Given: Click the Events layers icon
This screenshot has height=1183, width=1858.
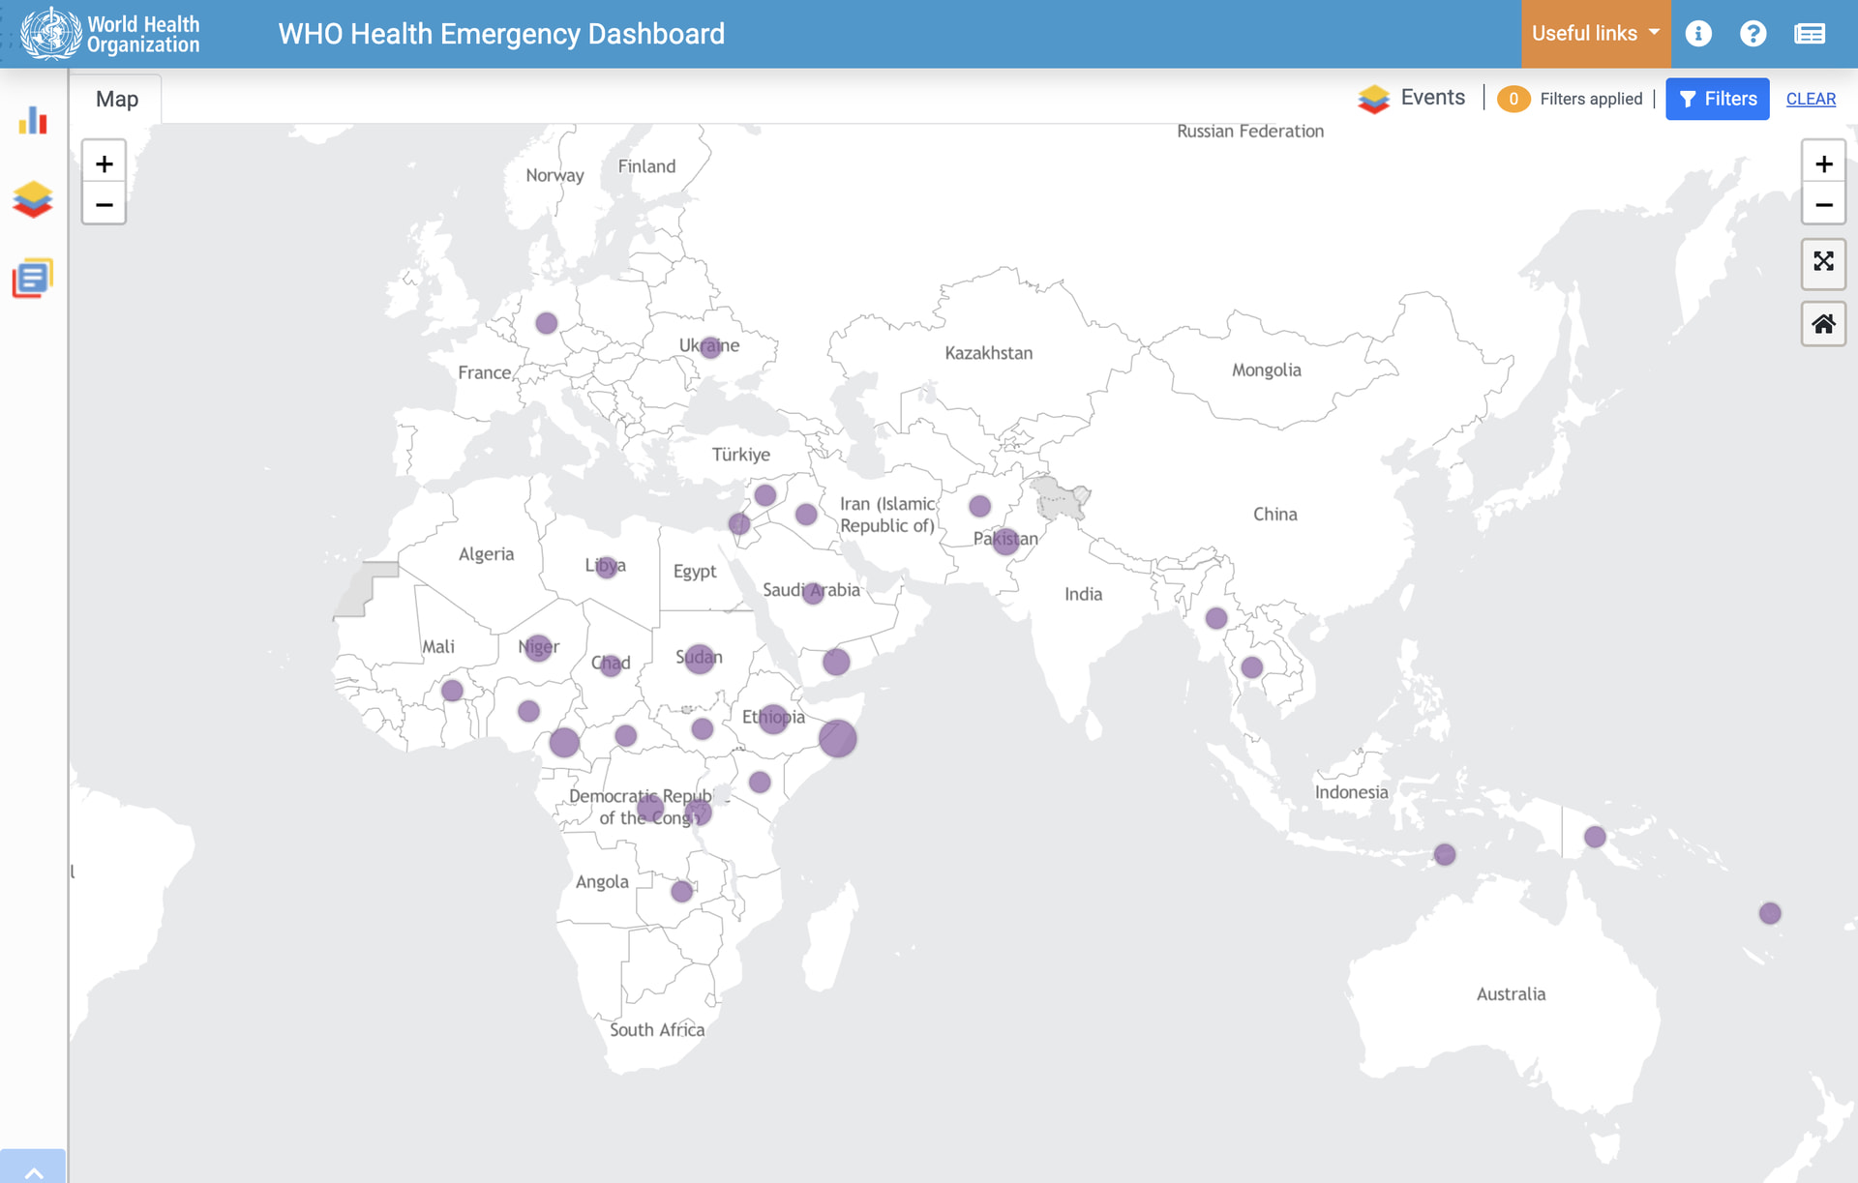Looking at the screenshot, I should tap(1373, 99).
